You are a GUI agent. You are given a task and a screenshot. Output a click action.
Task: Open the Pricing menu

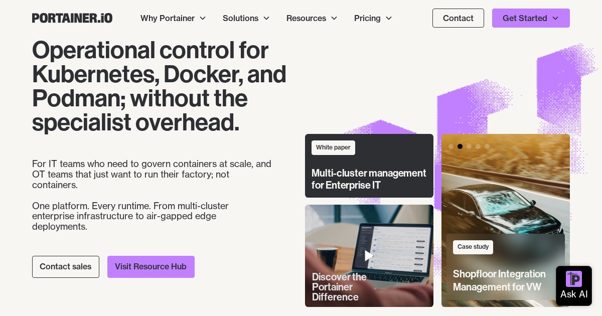(373, 18)
